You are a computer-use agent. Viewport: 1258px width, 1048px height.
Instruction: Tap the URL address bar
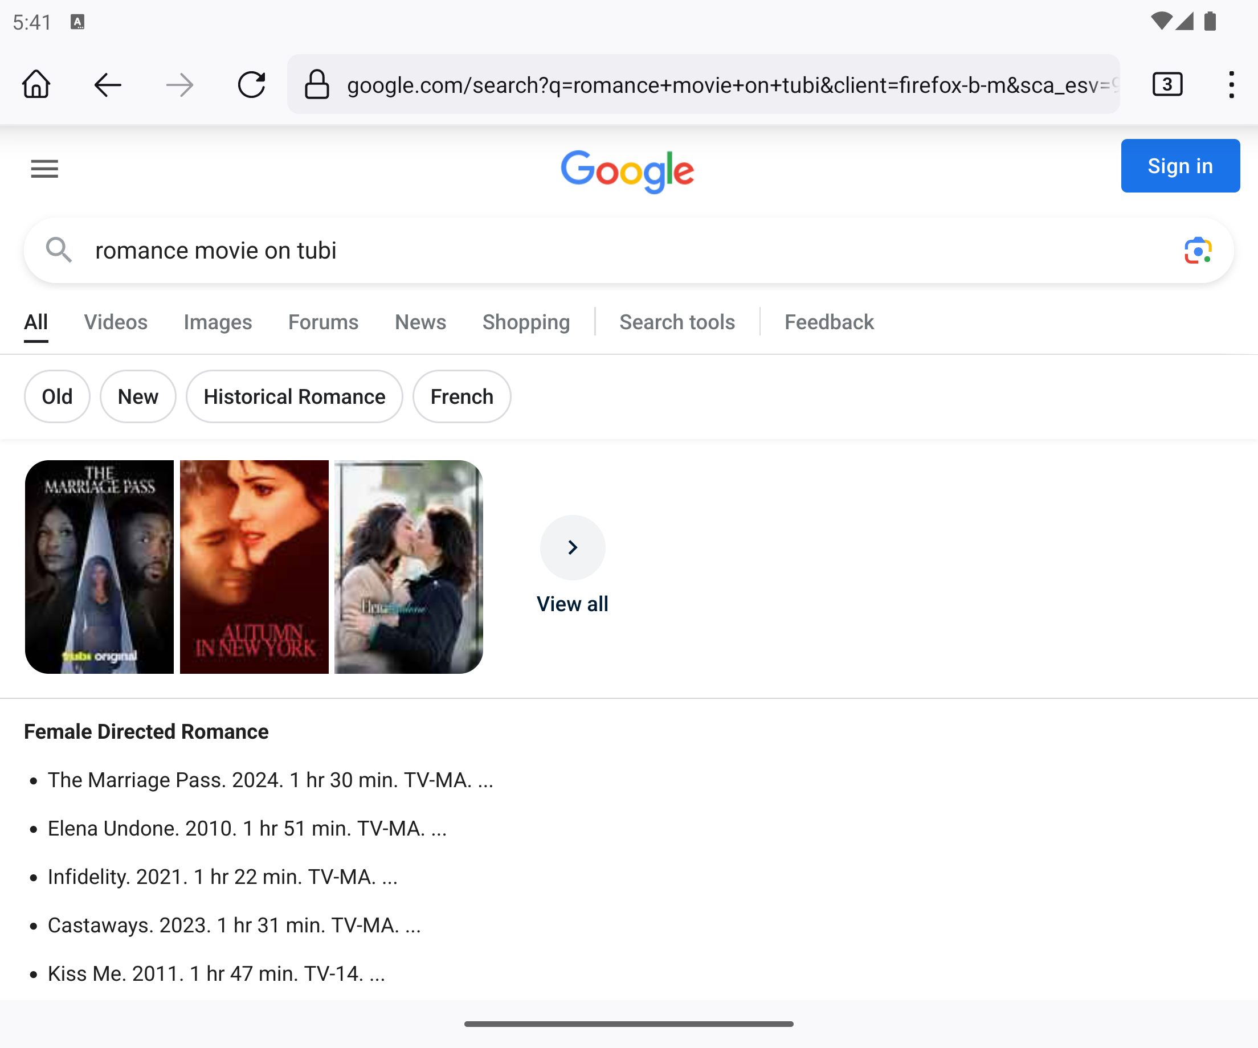(x=703, y=84)
